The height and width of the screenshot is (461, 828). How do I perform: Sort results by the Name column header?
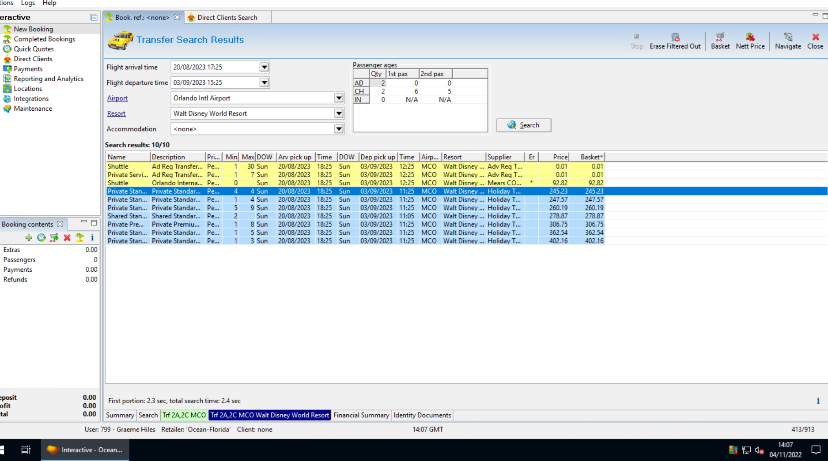point(128,157)
